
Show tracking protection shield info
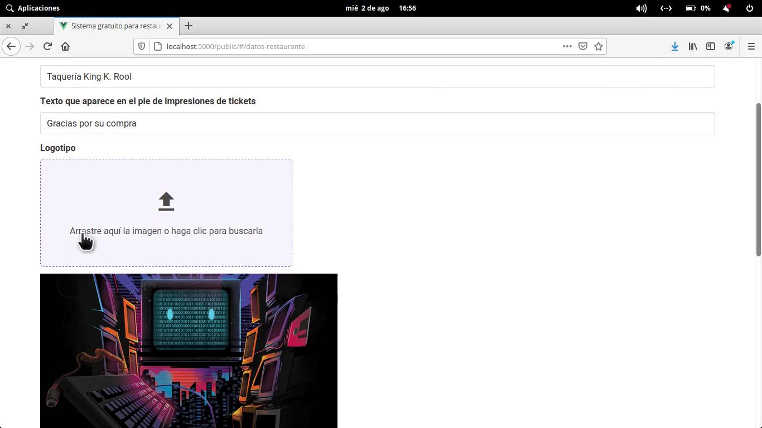click(142, 46)
